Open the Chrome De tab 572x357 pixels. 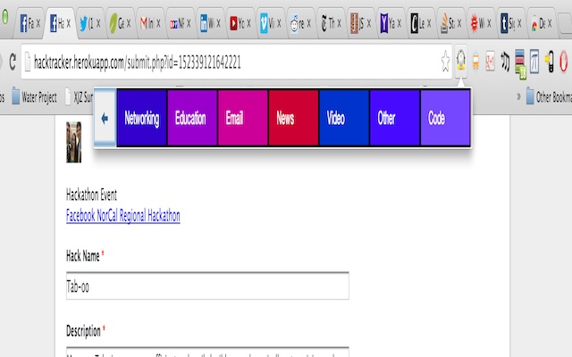point(541,24)
